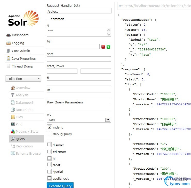Enable the facet checkbox
The height and width of the screenshot is (188, 191).
coord(49,164)
